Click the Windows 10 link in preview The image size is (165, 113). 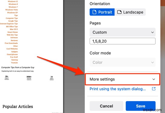click(x=13, y=2)
